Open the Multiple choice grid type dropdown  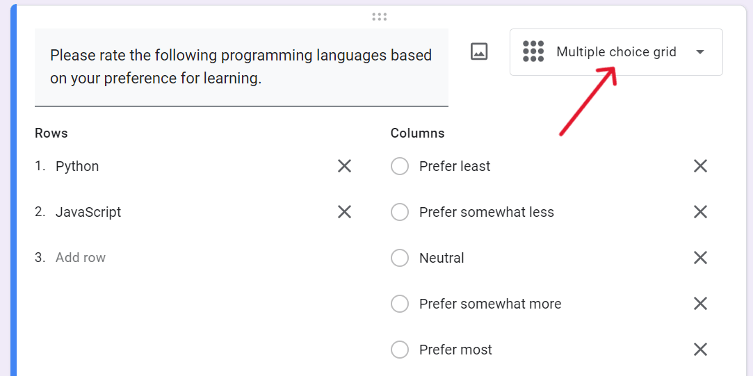coord(616,52)
